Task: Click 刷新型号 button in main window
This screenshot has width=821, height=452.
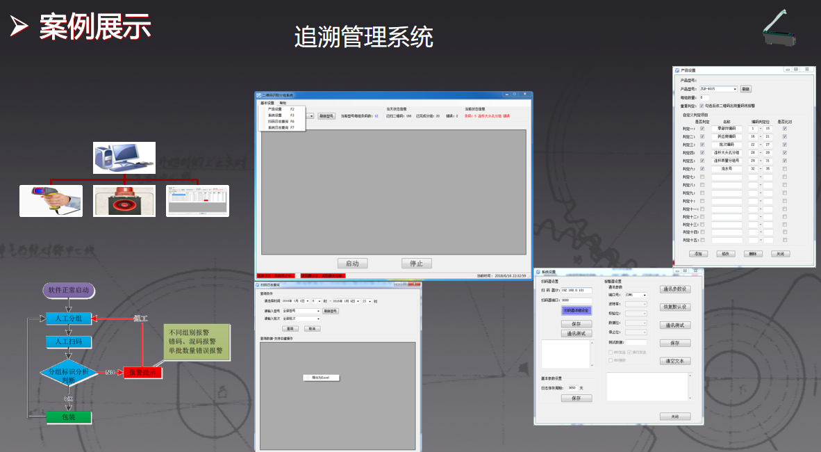Action: [326, 116]
